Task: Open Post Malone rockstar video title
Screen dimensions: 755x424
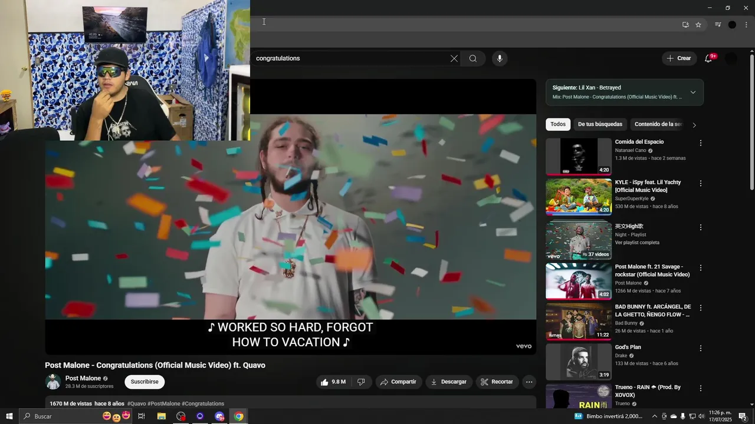Action: [x=652, y=271]
